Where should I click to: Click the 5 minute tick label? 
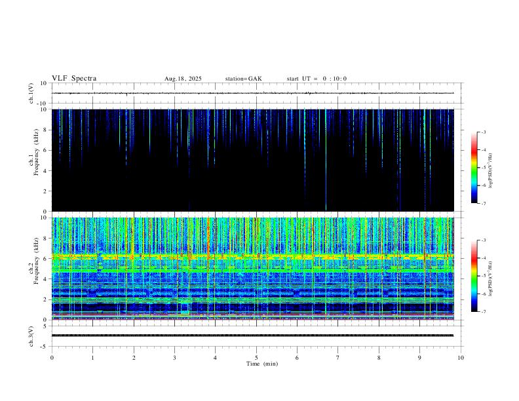pos(256,358)
